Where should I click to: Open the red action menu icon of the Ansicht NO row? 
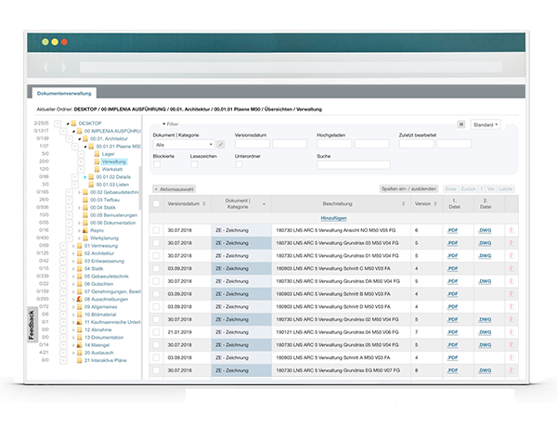[510, 229]
